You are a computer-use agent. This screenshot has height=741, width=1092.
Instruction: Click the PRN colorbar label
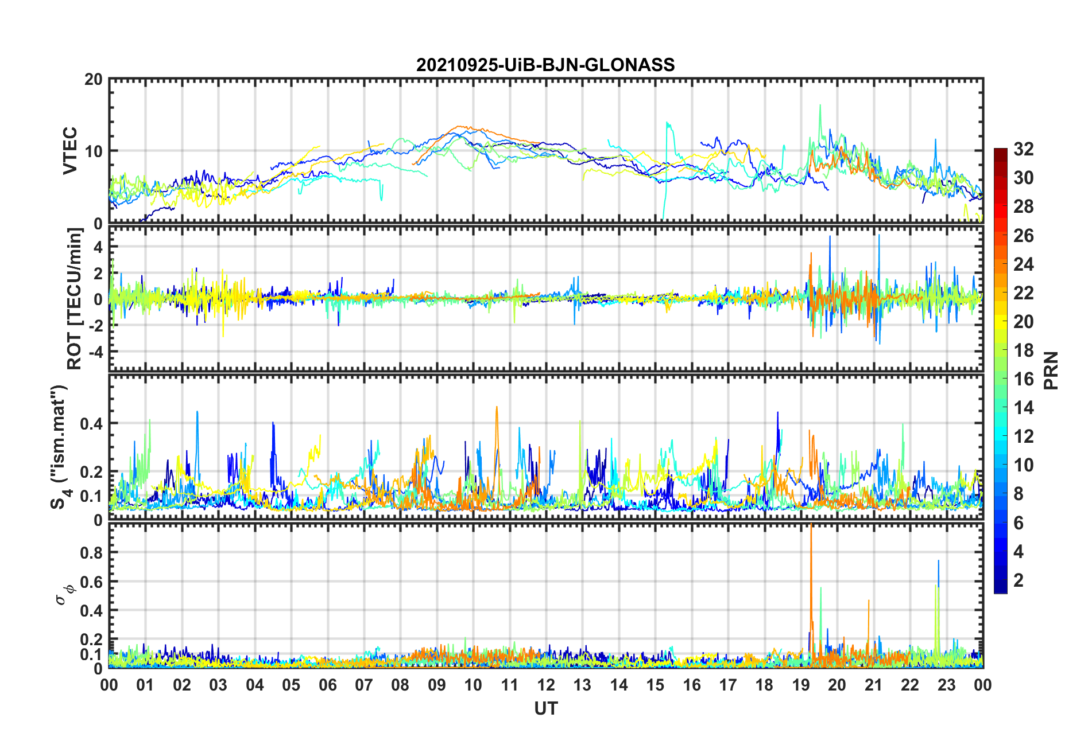point(1051,370)
